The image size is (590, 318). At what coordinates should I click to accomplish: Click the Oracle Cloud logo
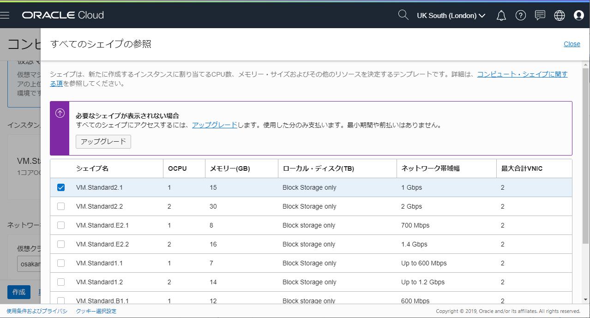click(x=63, y=15)
